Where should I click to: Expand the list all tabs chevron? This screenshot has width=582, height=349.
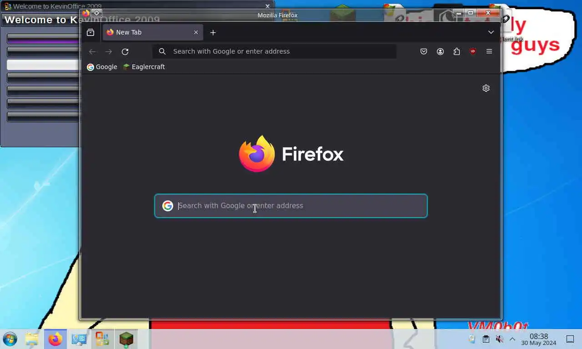[x=491, y=32]
